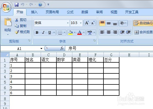Screen dimensions: 153x109
Task: Toggle Top Align vertical alignment
Action: 102,23
